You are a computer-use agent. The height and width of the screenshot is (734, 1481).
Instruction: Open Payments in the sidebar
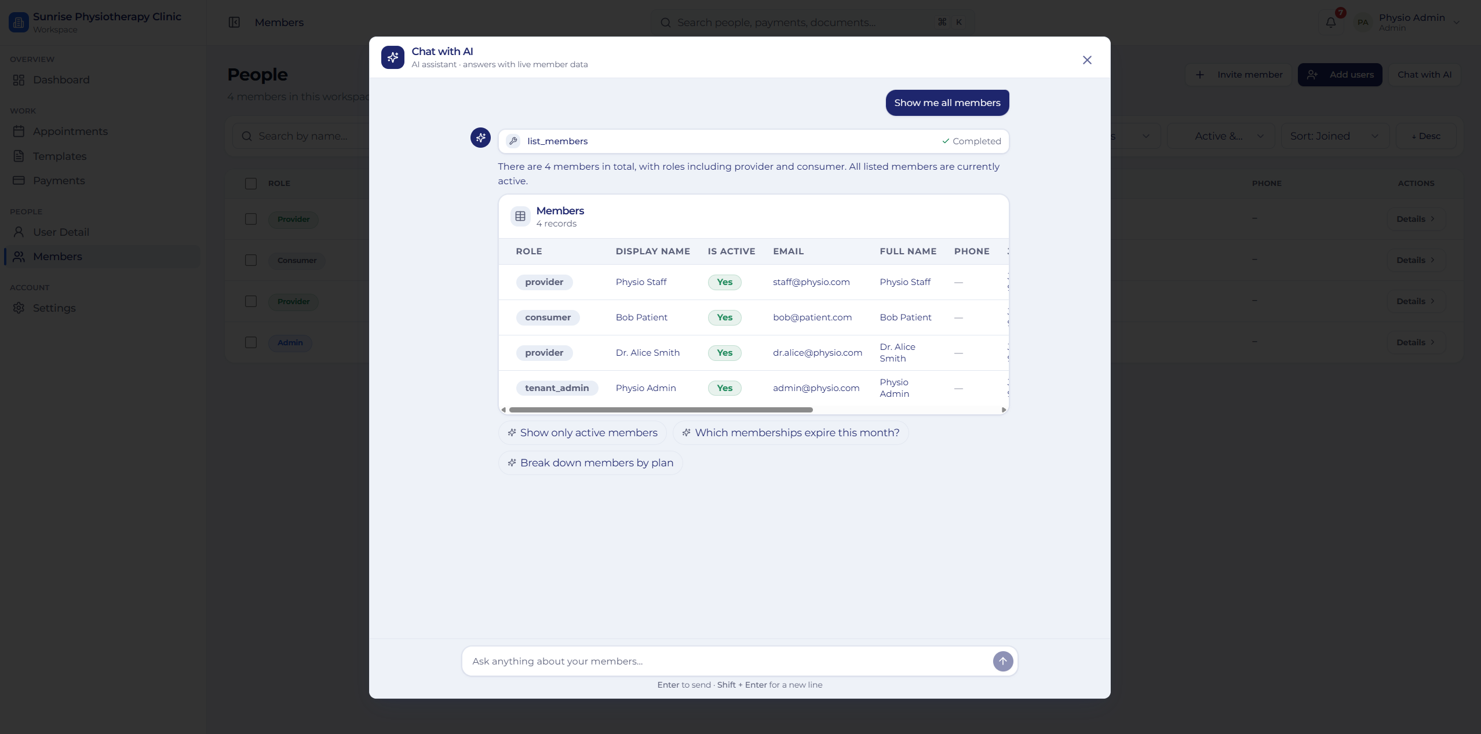[x=103, y=181]
